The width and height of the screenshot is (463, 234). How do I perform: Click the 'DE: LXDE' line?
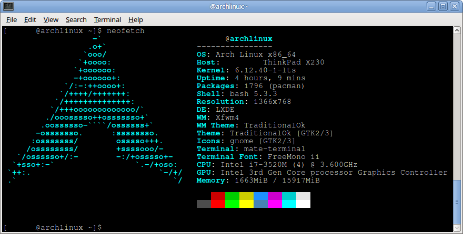pos(216,110)
